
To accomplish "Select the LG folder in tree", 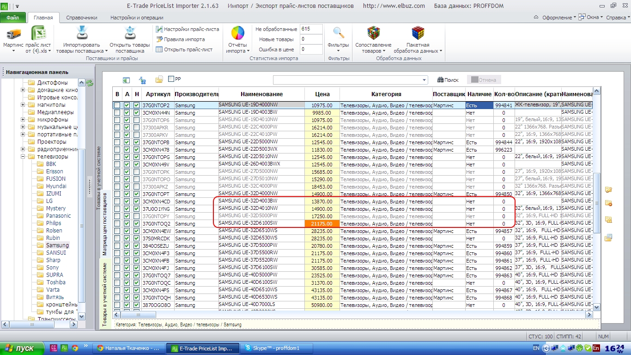I will 49,201.
